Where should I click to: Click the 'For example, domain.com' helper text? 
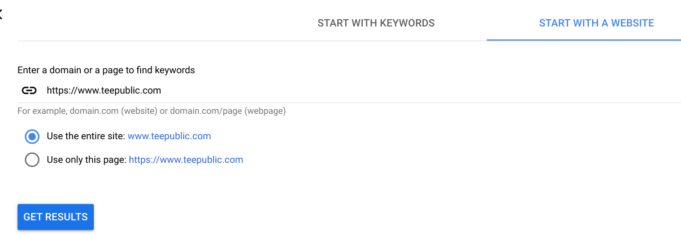tap(151, 111)
